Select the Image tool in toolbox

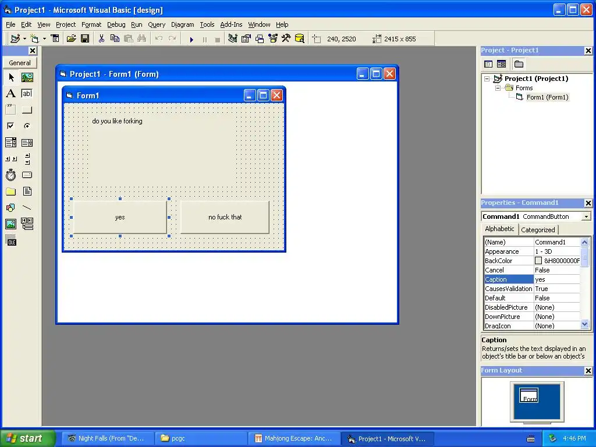point(11,224)
